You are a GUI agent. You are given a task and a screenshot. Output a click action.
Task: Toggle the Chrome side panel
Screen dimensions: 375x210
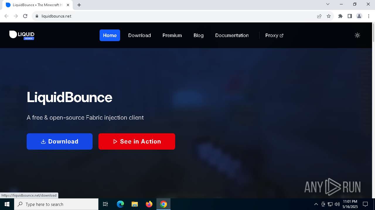point(350,16)
